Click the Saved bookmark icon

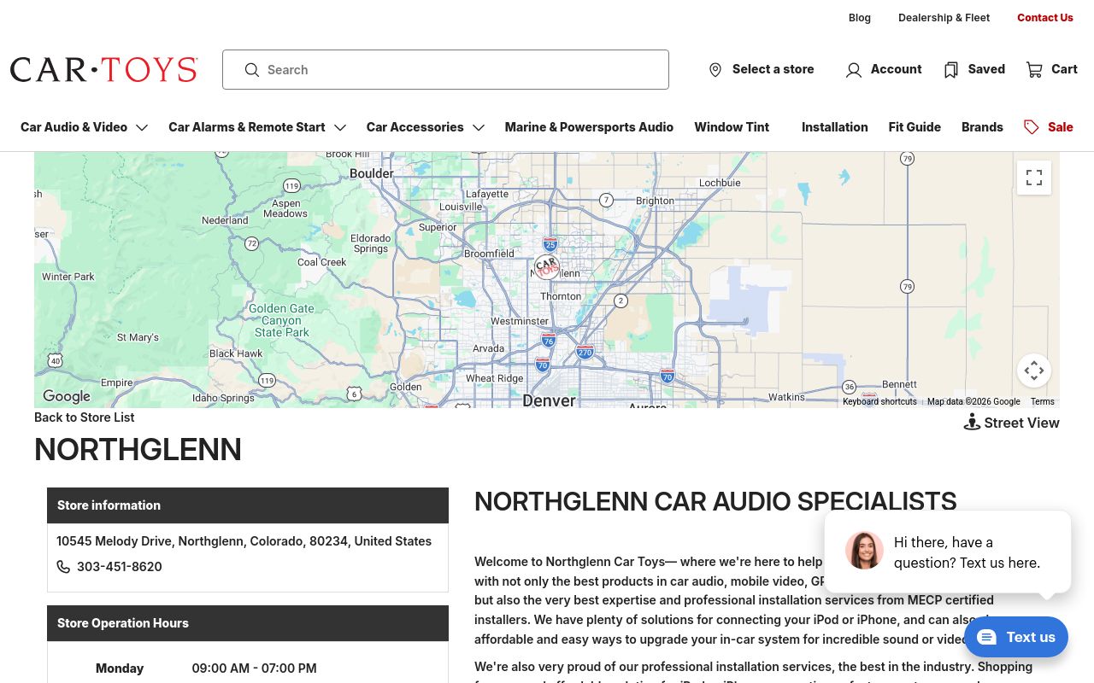pyautogui.click(x=950, y=70)
